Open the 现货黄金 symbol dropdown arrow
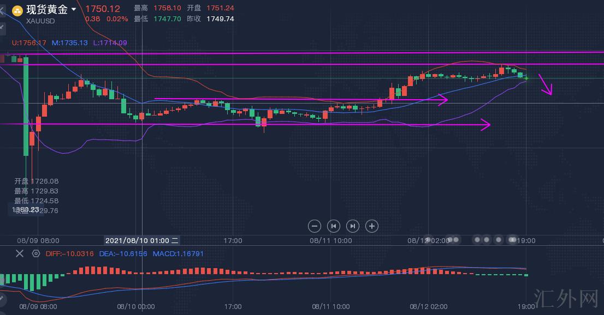The height and width of the screenshot is (315, 604). [74, 9]
